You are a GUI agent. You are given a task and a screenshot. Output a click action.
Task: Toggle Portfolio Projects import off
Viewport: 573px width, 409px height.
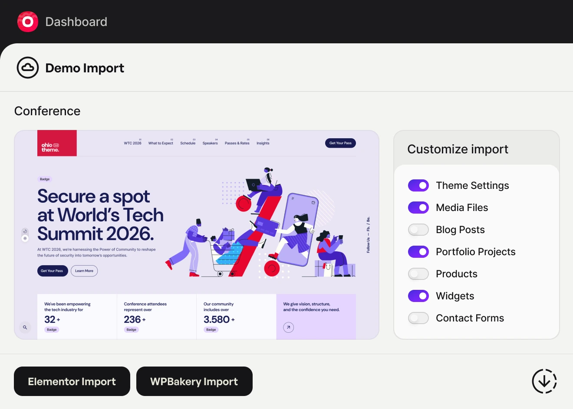tap(418, 252)
